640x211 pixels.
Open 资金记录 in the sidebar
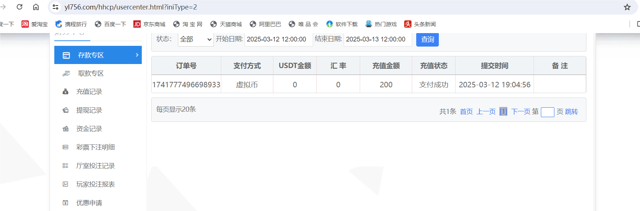pos(89,129)
